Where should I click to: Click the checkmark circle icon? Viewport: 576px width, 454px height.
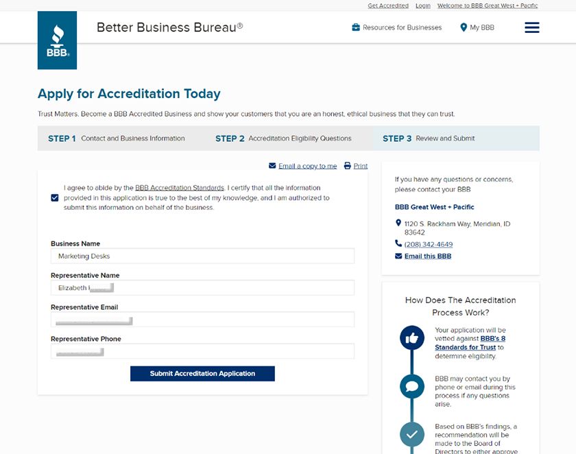click(x=412, y=435)
